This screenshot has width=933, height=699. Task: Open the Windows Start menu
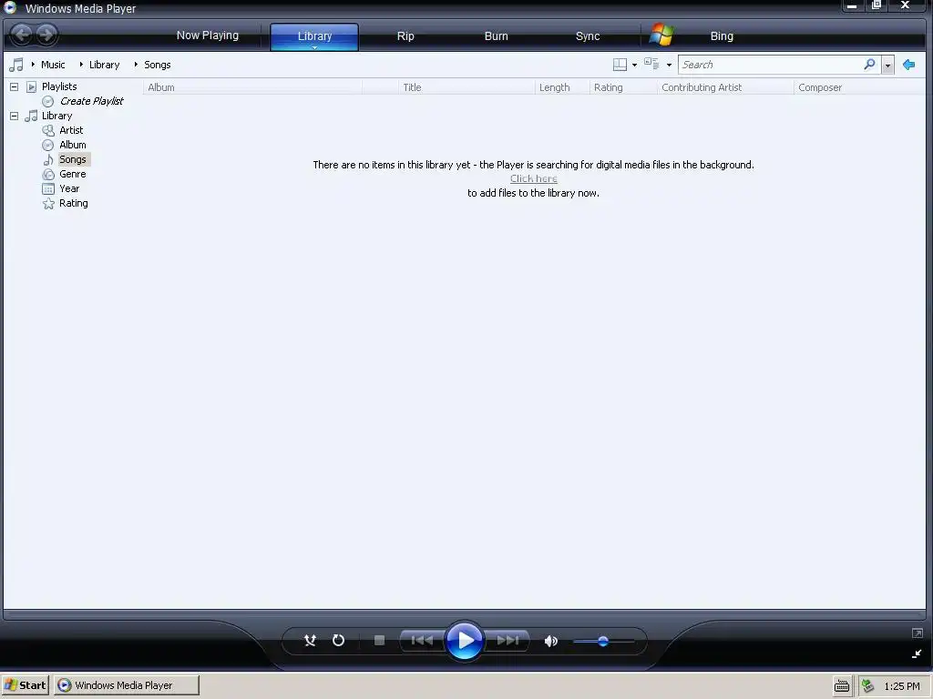click(25, 685)
